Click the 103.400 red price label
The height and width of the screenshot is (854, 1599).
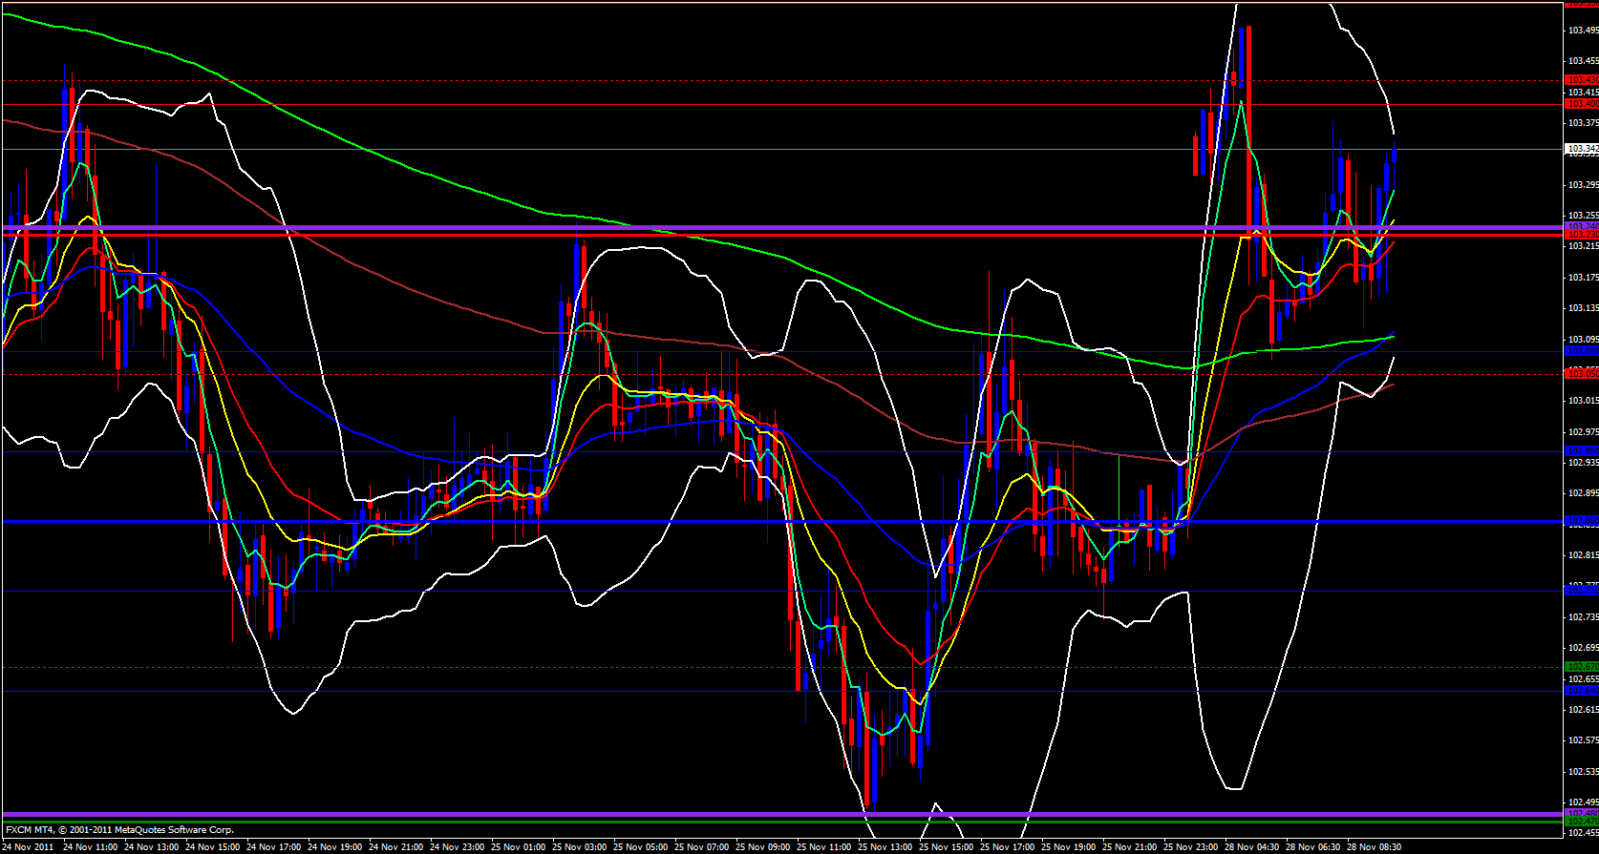(x=1581, y=103)
